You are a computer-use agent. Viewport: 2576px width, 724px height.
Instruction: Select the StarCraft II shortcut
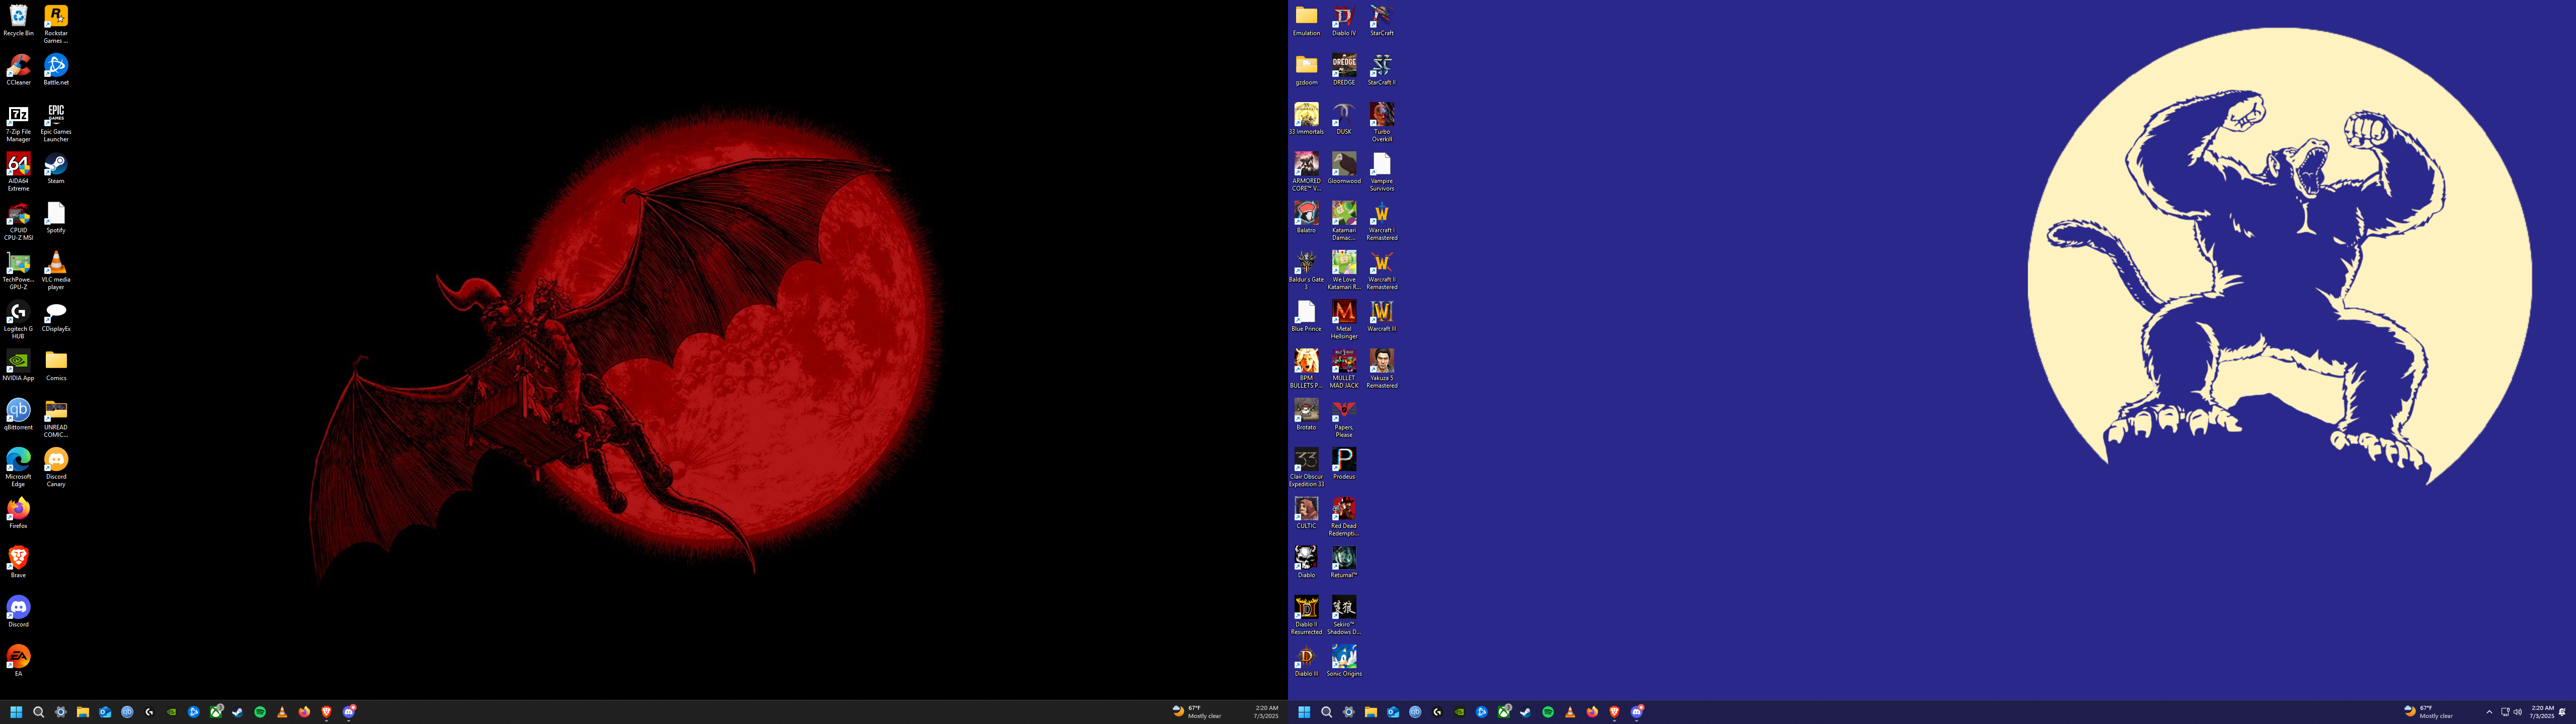click(x=1382, y=70)
